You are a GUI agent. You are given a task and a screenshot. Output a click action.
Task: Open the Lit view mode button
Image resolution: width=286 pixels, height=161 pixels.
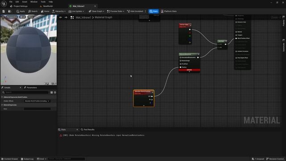[x=23, y=17]
